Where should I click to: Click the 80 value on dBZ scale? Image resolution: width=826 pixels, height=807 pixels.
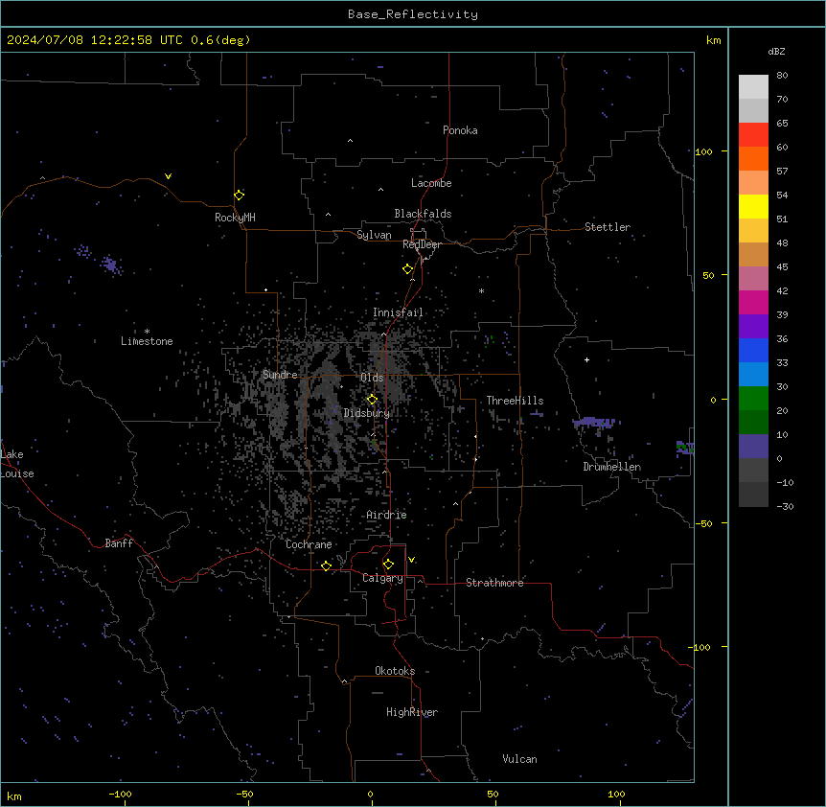tap(782, 76)
